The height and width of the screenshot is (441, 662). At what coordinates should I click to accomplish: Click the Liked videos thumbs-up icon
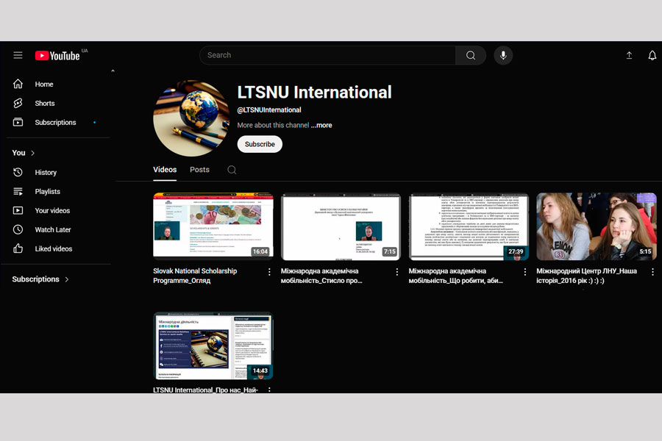tap(18, 248)
